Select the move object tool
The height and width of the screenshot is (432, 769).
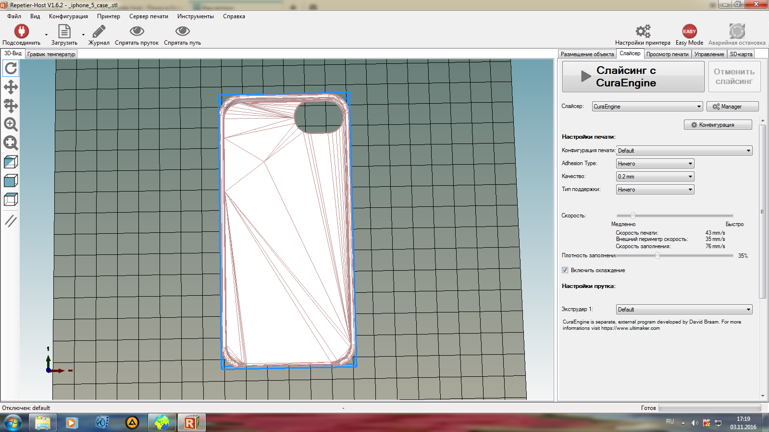point(11,106)
